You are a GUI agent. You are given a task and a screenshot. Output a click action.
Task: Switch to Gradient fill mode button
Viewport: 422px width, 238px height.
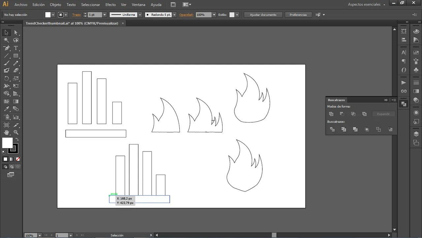[12, 159]
